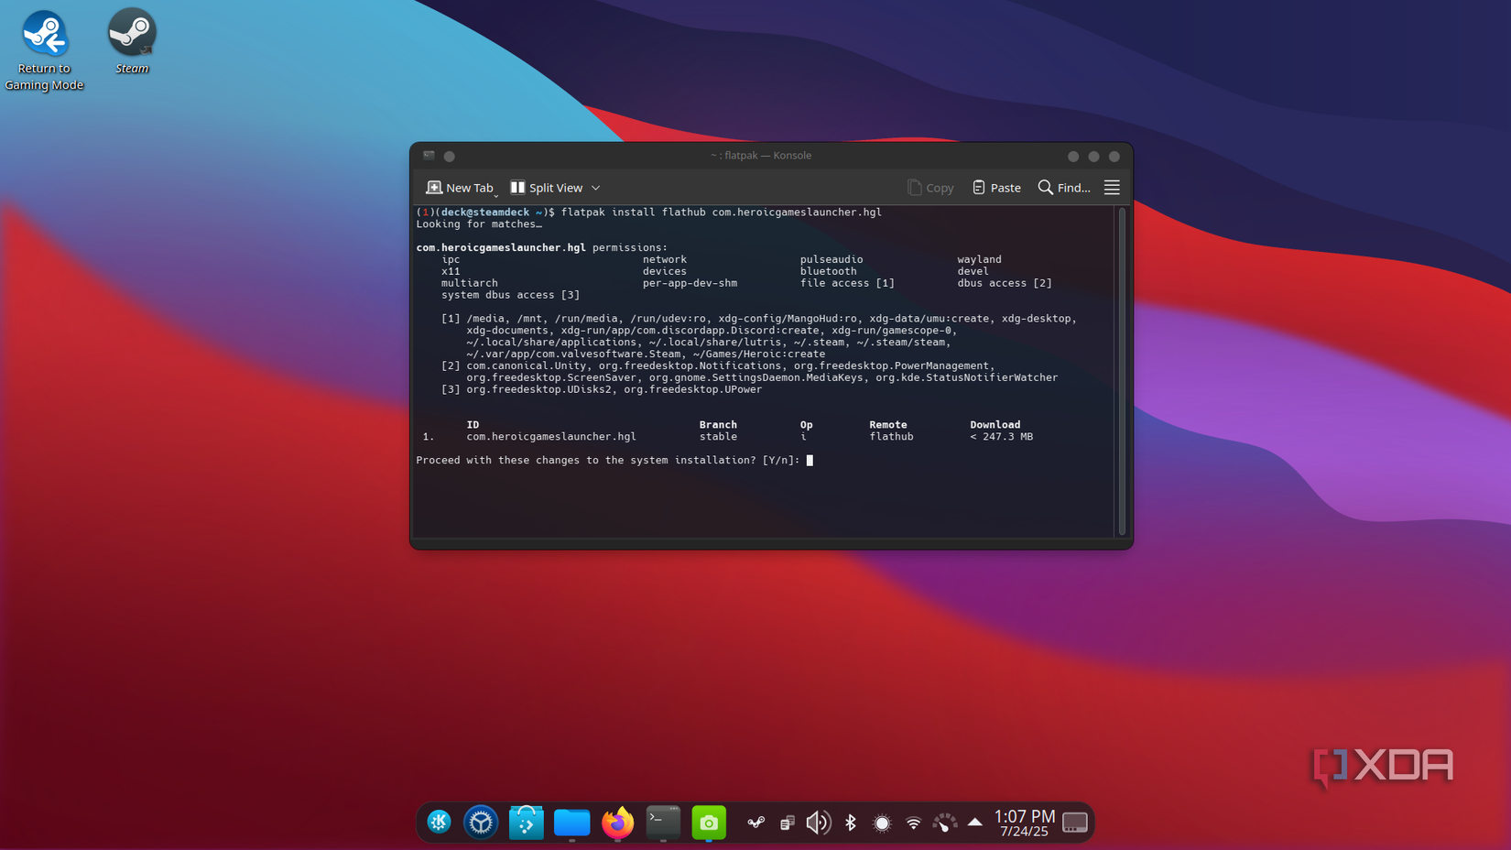1511x850 pixels.
Task: Open the clipboard tray icon
Action: coord(788,823)
